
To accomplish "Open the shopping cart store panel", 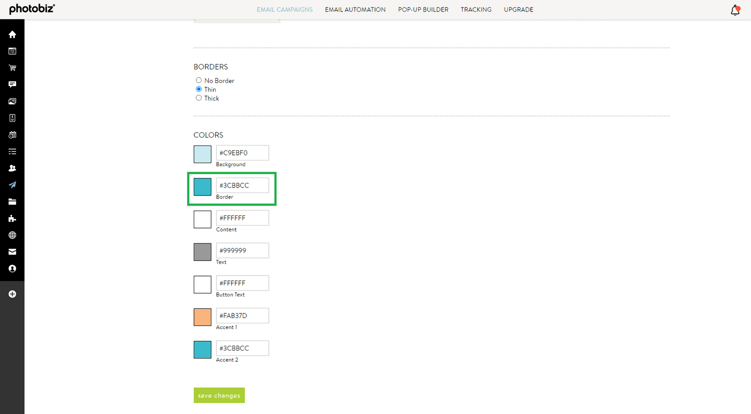I will (12, 67).
